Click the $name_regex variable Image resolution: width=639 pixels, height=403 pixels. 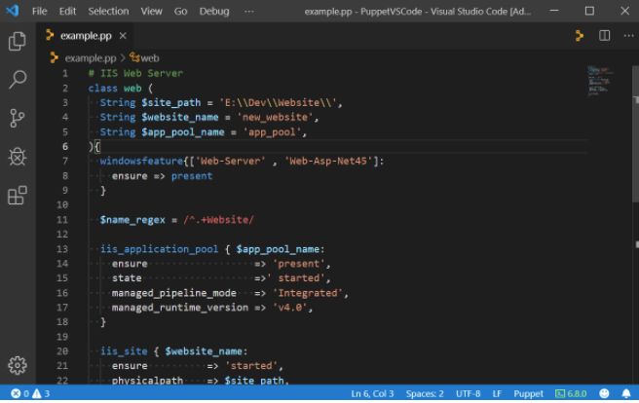(x=132, y=220)
